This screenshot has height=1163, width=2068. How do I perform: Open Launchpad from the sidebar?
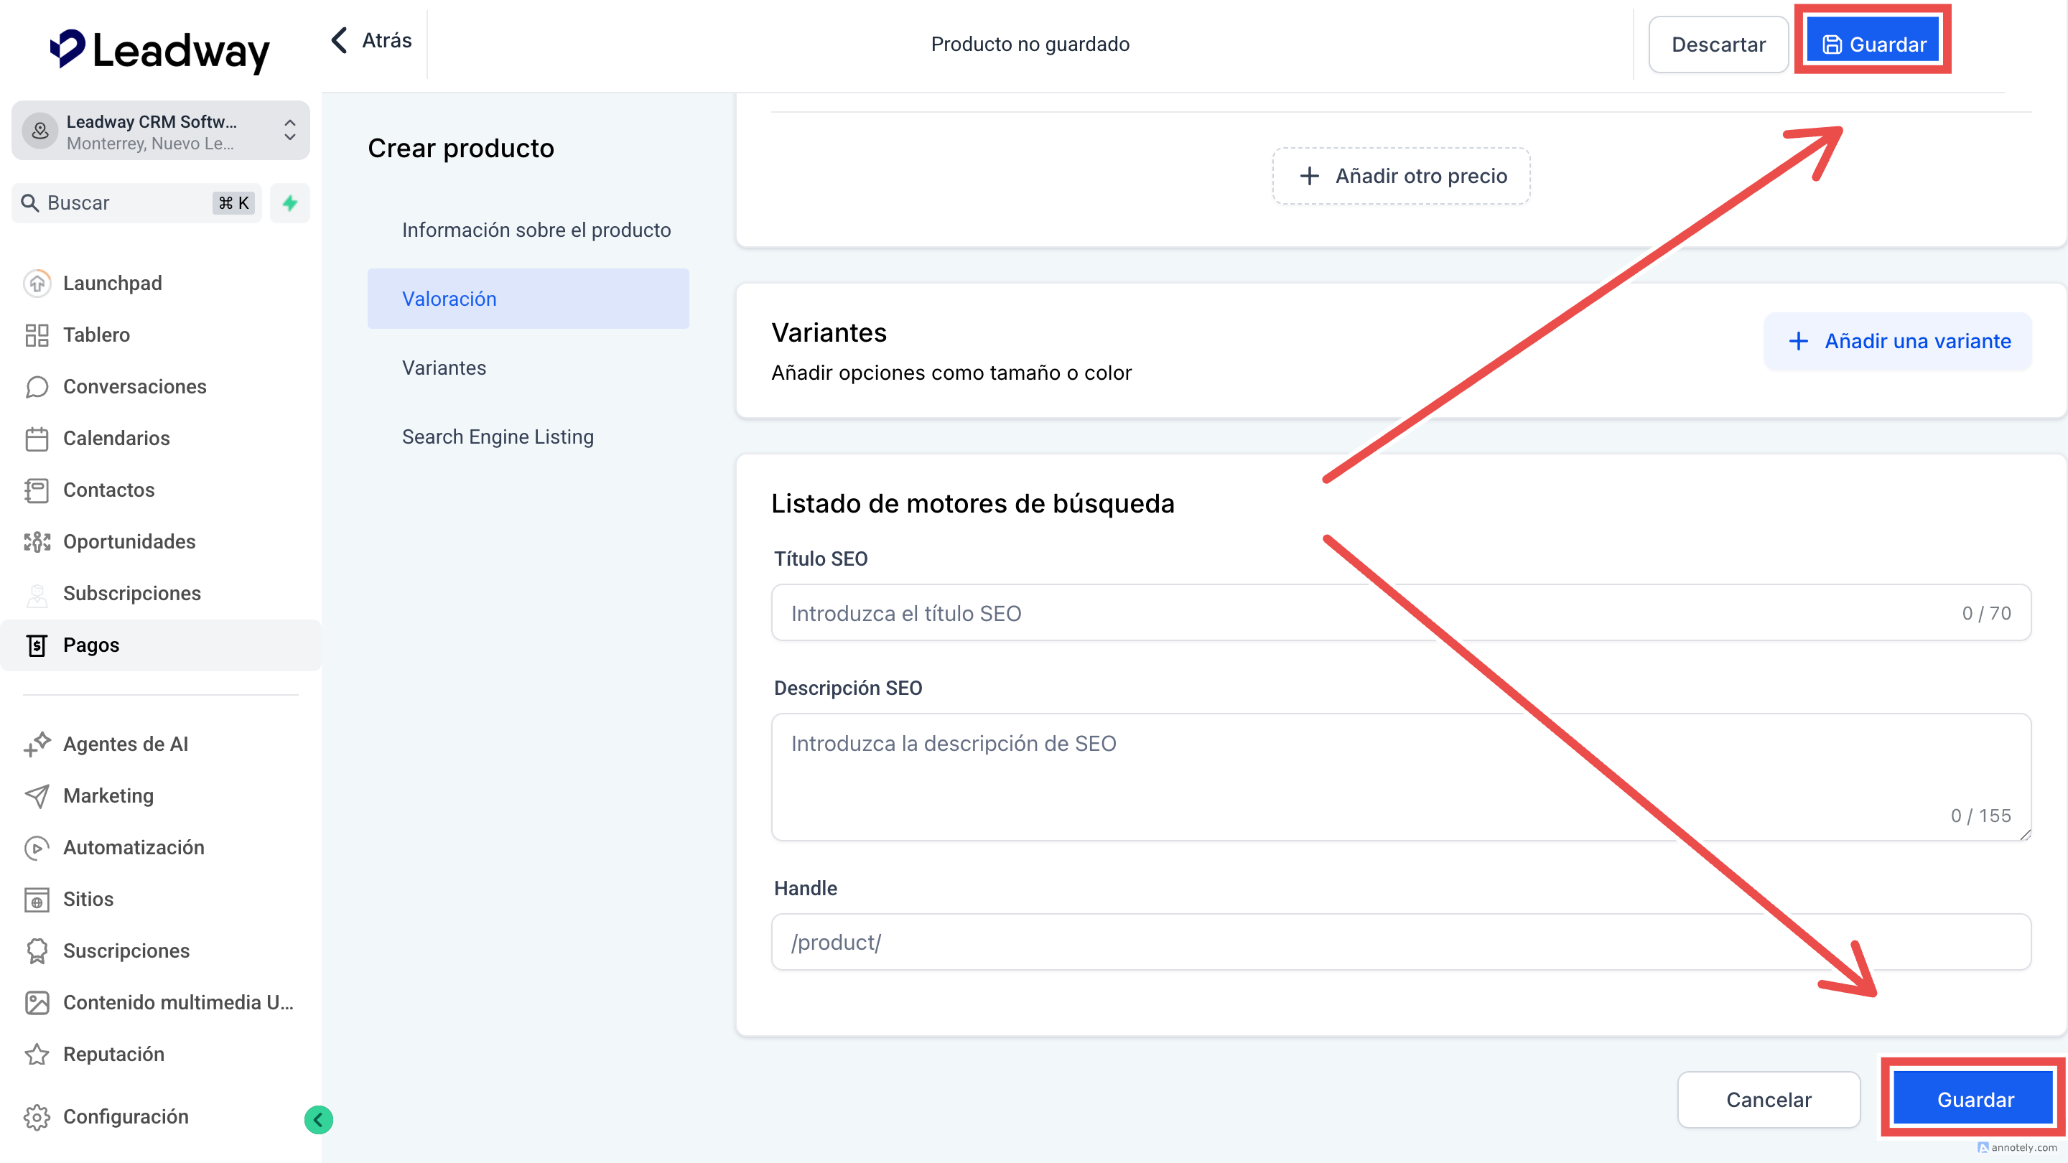113,284
